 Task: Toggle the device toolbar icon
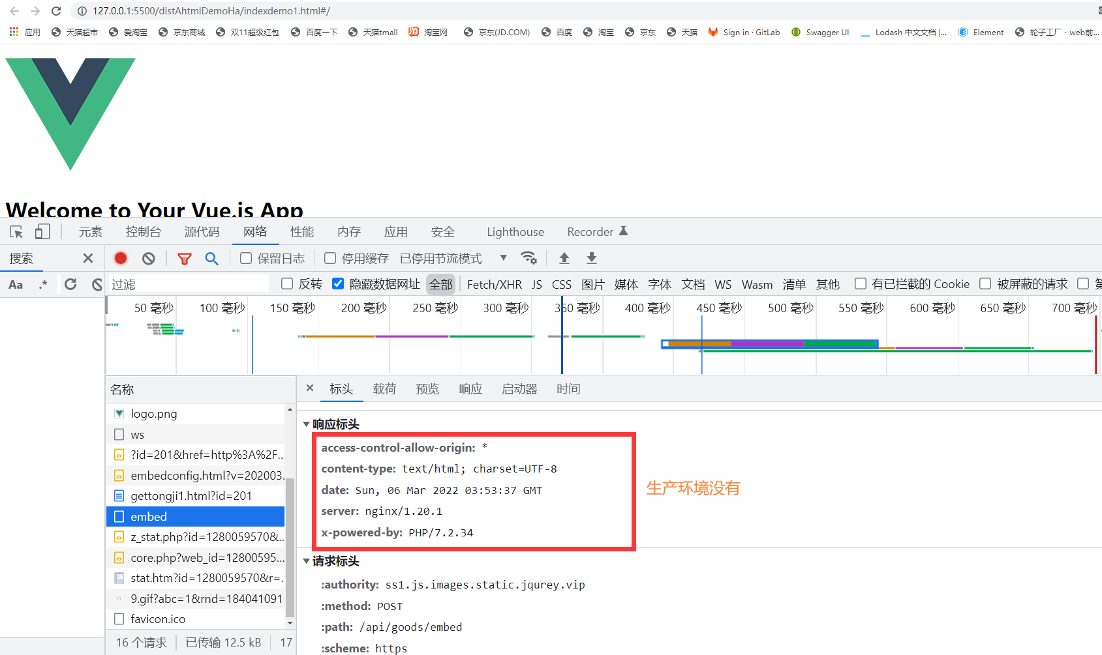(x=42, y=232)
